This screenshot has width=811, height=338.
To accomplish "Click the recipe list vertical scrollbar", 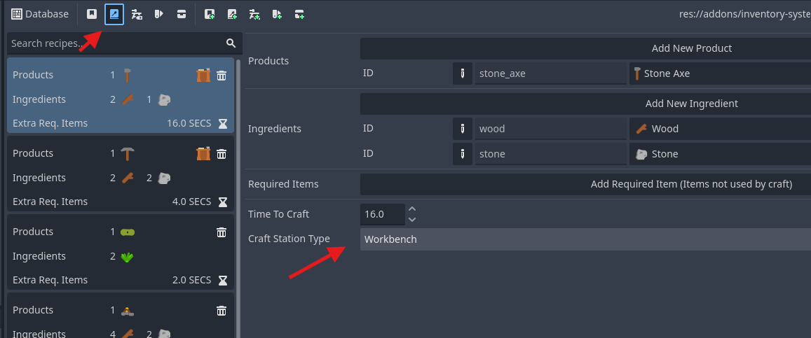I will pyautogui.click(x=238, y=199).
